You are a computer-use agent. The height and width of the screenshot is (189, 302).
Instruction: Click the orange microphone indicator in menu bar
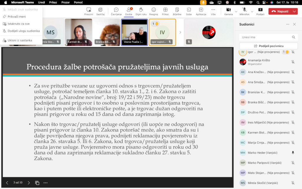tap(203, 2)
